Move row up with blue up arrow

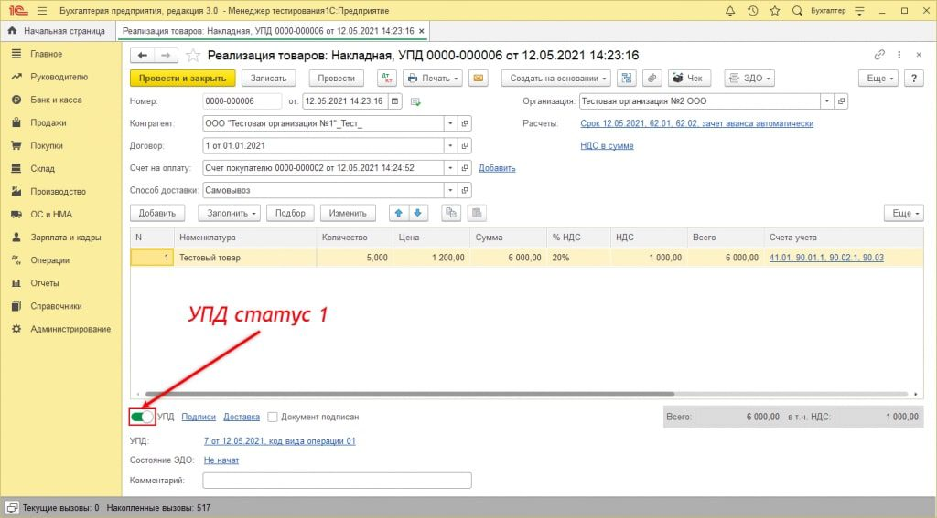click(399, 213)
